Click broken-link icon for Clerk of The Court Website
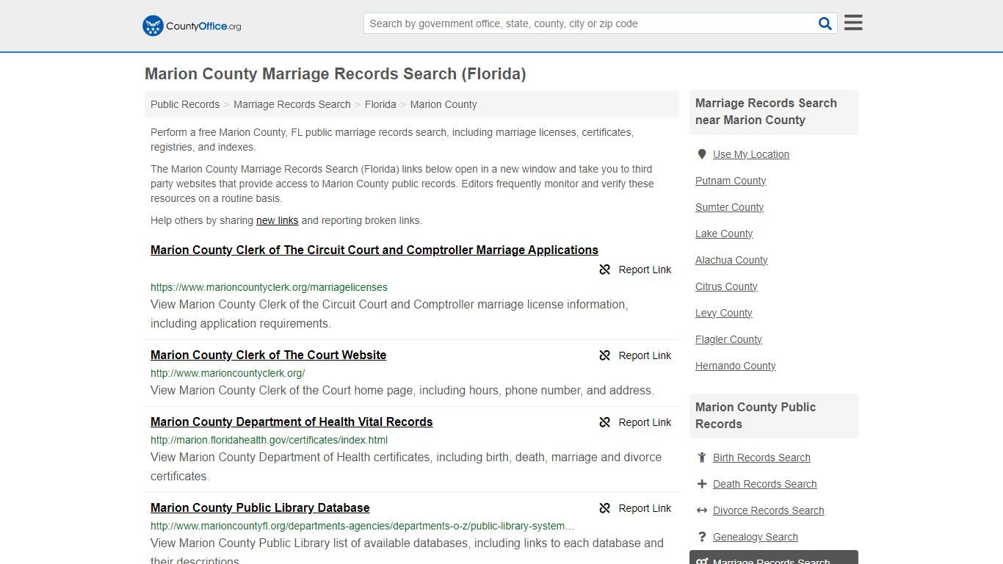Viewport: 1003px width, 564px height. [605, 355]
